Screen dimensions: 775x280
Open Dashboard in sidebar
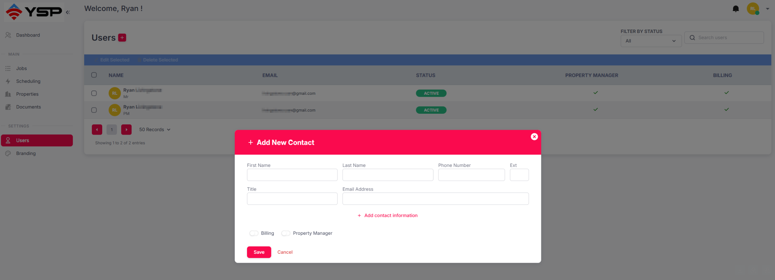(x=28, y=35)
